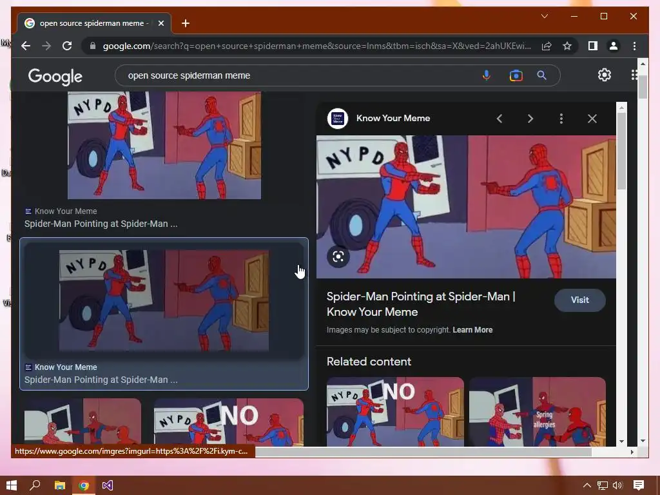The image size is (660, 495).
Task: Open bottom-row result thumbnail with 'NO' text
Action: [229, 422]
